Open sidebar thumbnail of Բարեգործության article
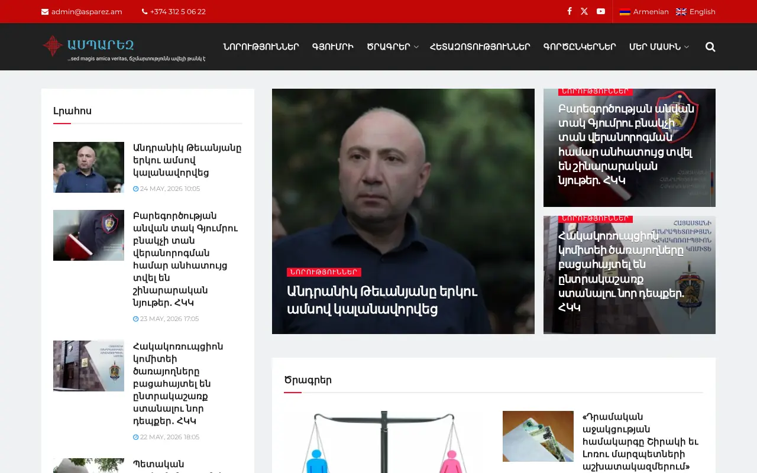Image resolution: width=757 pixels, height=473 pixels. 89,235
